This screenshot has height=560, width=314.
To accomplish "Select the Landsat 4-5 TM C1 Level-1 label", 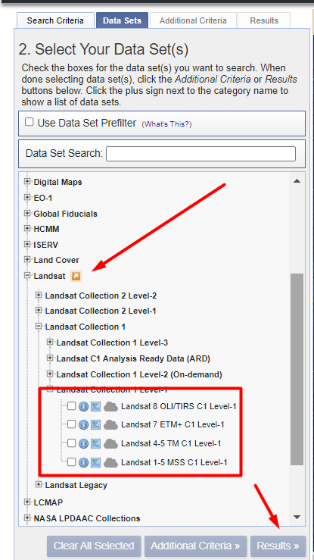I will tap(171, 443).
